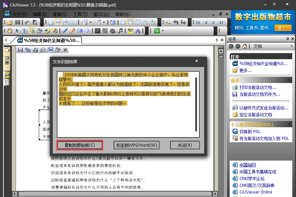Click the save icon in the selection toolbar
296x197 pixels.
click(20, 50)
